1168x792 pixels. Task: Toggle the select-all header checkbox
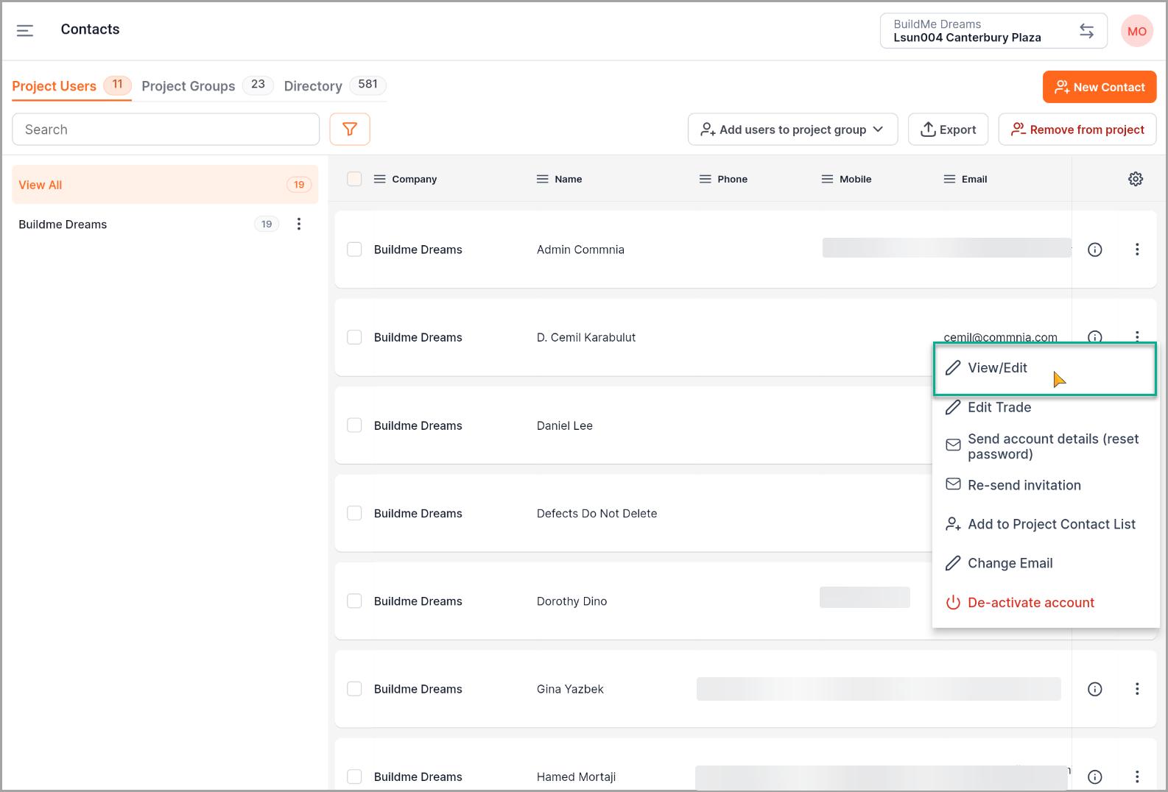pyautogui.click(x=354, y=179)
